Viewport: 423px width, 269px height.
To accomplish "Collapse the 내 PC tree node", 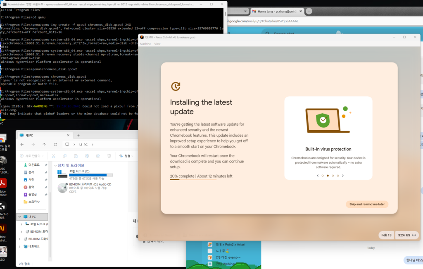I will click(x=19, y=217).
